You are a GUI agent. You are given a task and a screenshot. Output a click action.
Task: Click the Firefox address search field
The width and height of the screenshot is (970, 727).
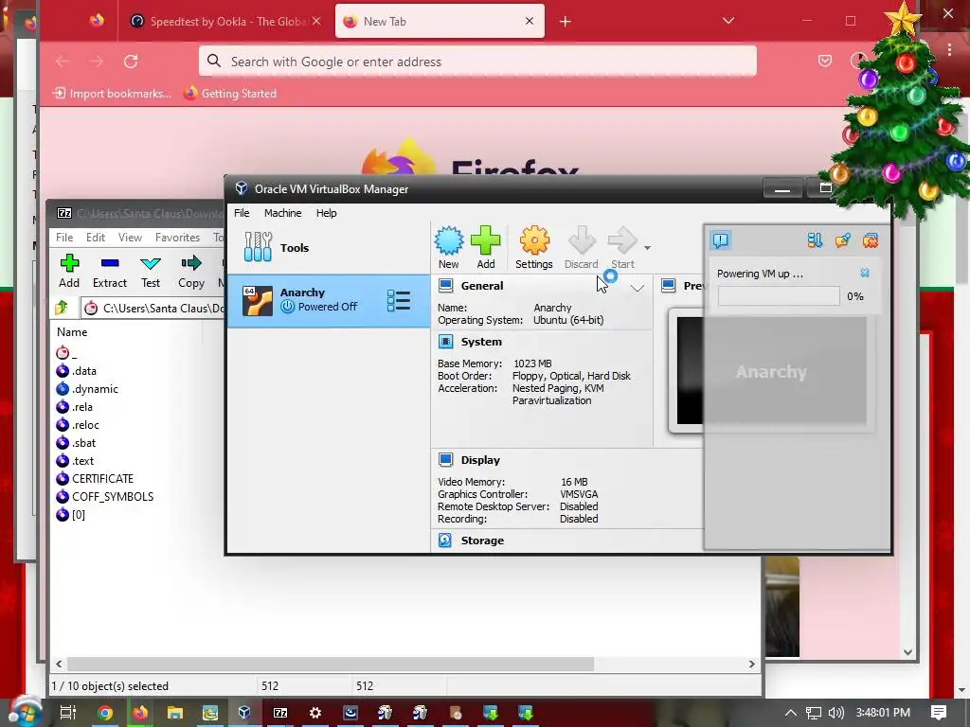pyautogui.click(x=477, y=62)
